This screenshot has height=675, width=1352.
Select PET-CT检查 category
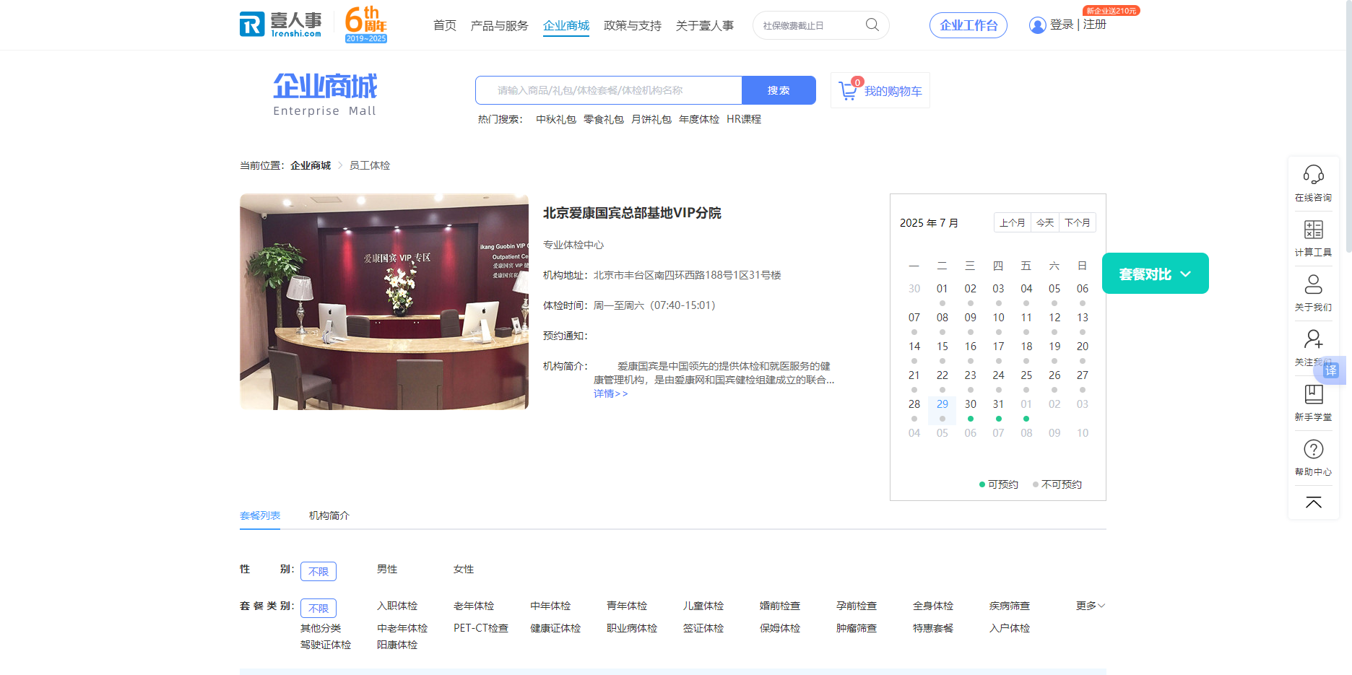[x=481, y=629]
